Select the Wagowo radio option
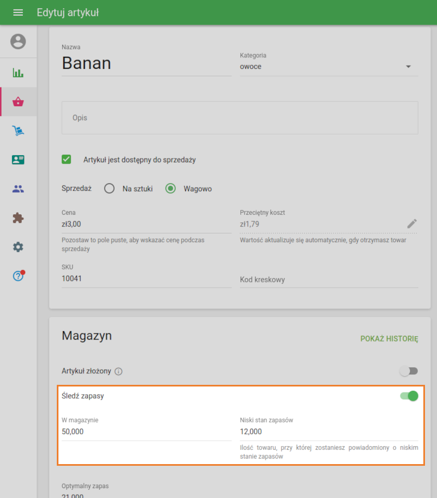437x498 pixels. [x=170, y=189]
